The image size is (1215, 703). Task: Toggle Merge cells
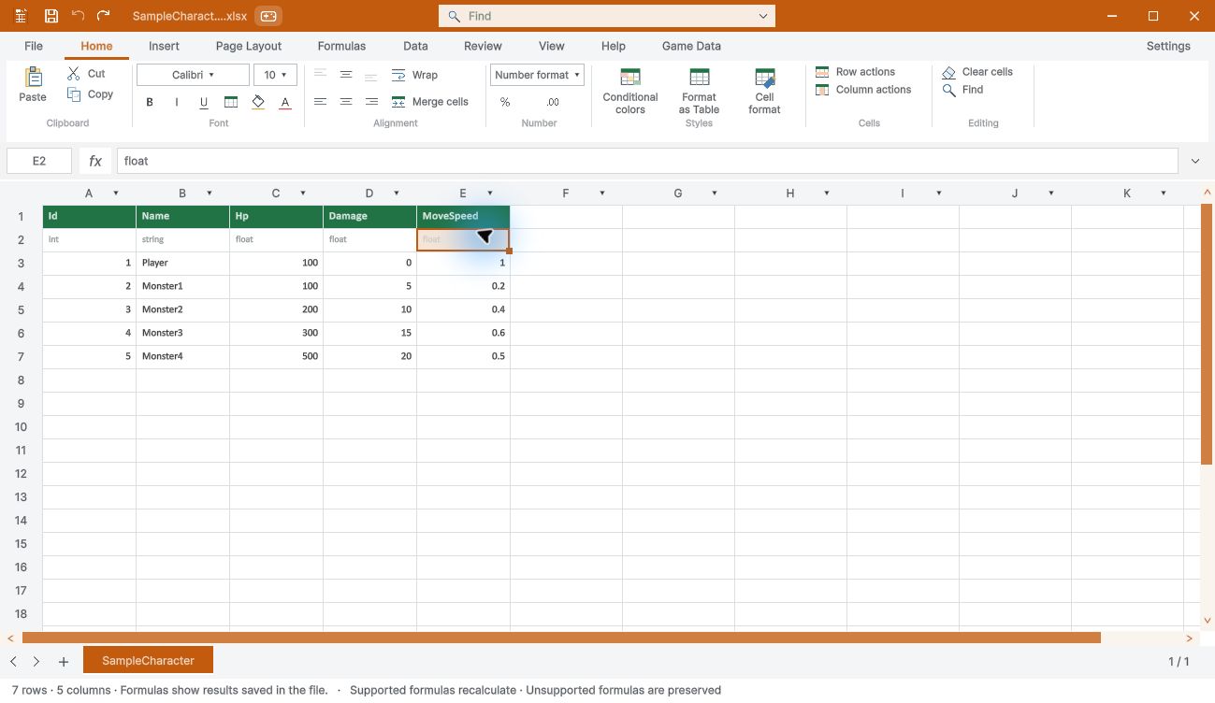pyautogui.click(x=429, y=102)
